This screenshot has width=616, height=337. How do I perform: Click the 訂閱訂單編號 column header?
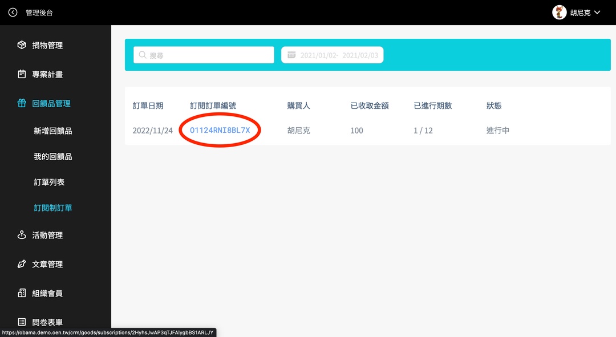pyautogui.click(x=213, y=105)
